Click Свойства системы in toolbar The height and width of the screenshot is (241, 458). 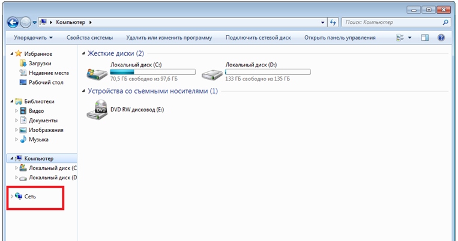88,38
